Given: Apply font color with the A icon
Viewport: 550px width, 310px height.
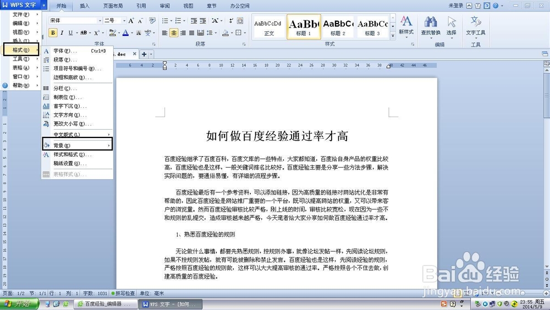Looking at the screenshot, I should [x=125, y=32].
